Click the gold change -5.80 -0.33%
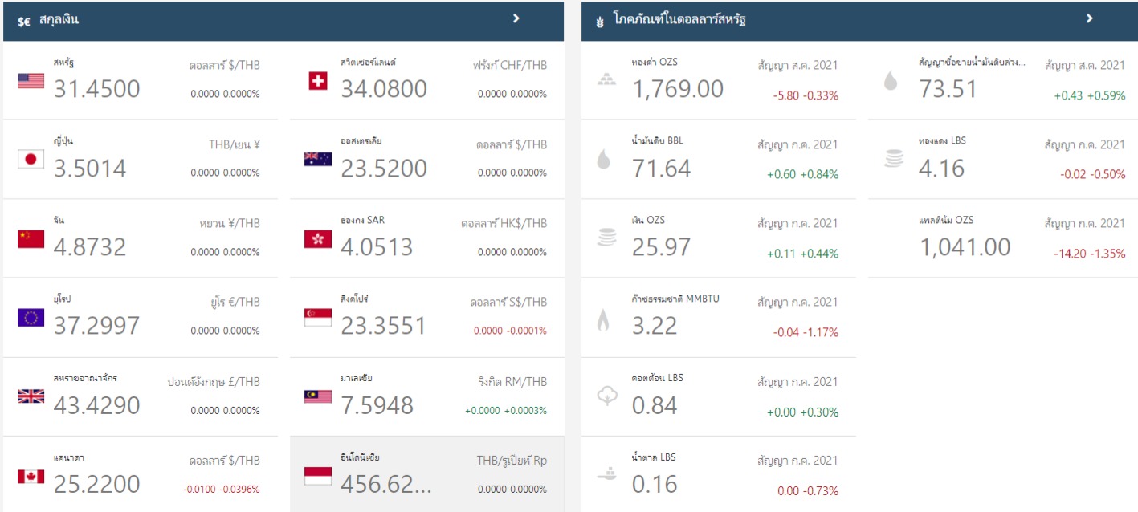Screen dimensions: 1138x512 [806, 95]
